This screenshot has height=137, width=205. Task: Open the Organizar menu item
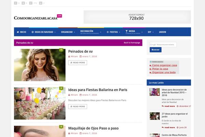(68, 32)
